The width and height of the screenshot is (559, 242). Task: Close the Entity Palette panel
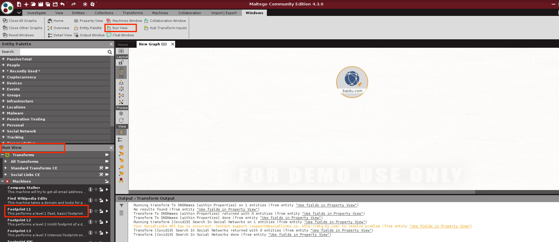(111, 44)
